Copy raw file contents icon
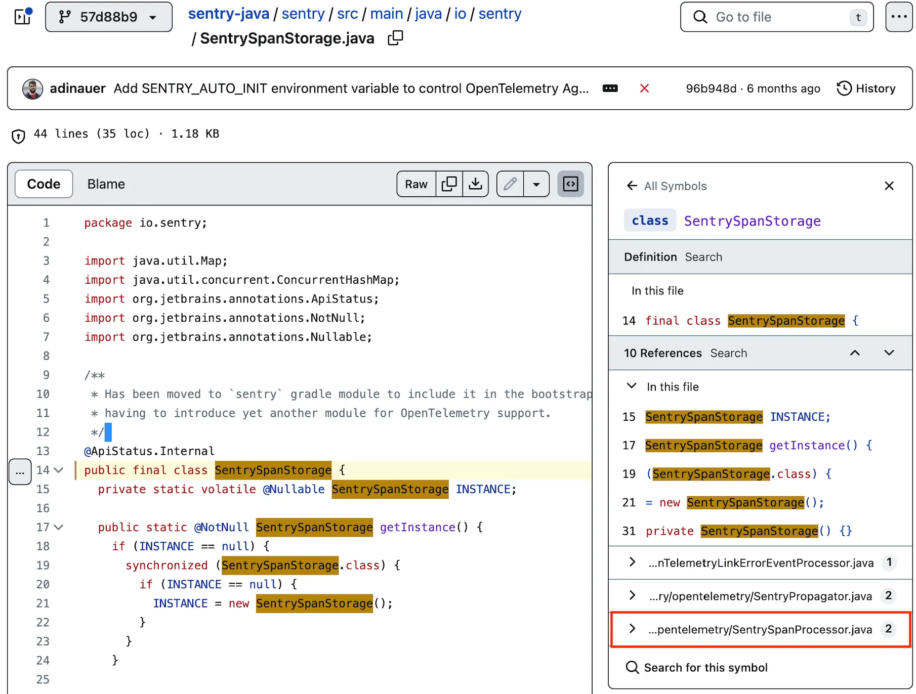Screen dimensions: 916x694 (x=449, y=184)
